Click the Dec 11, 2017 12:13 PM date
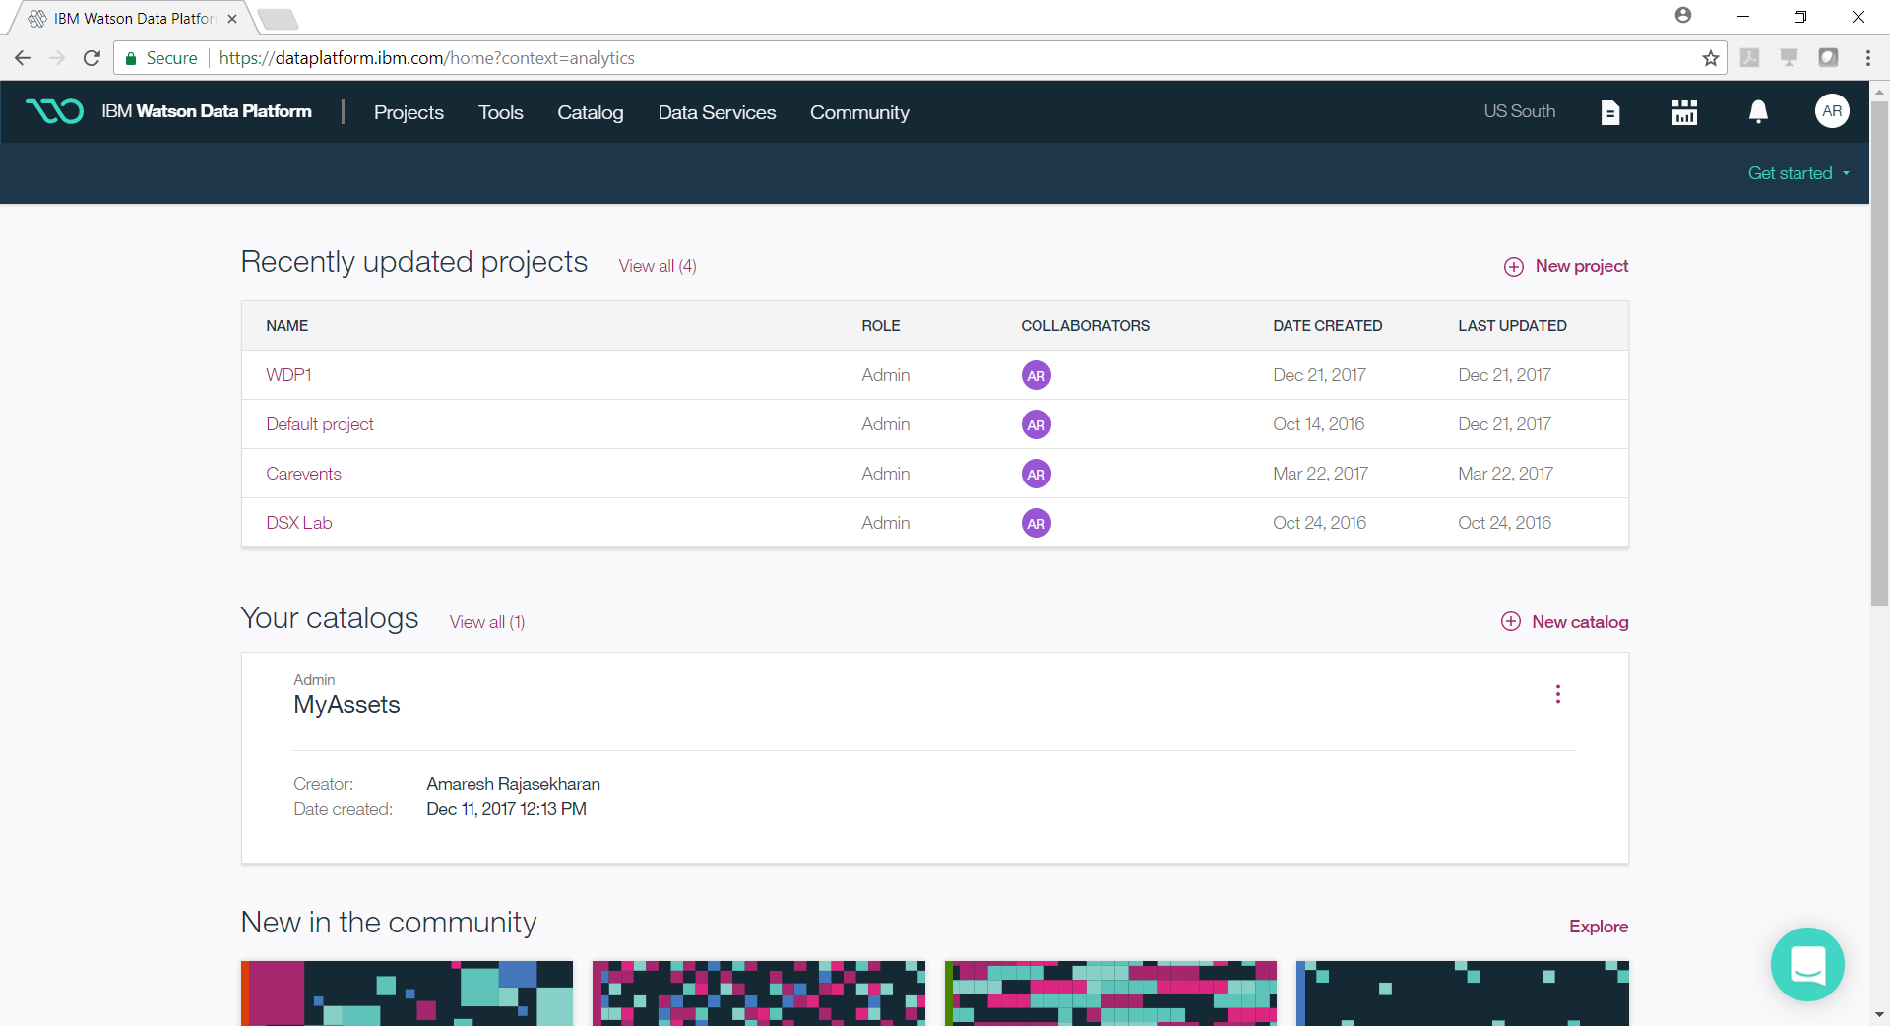The width and height of the screenshot is (1890, 1026). pos(506,809)
